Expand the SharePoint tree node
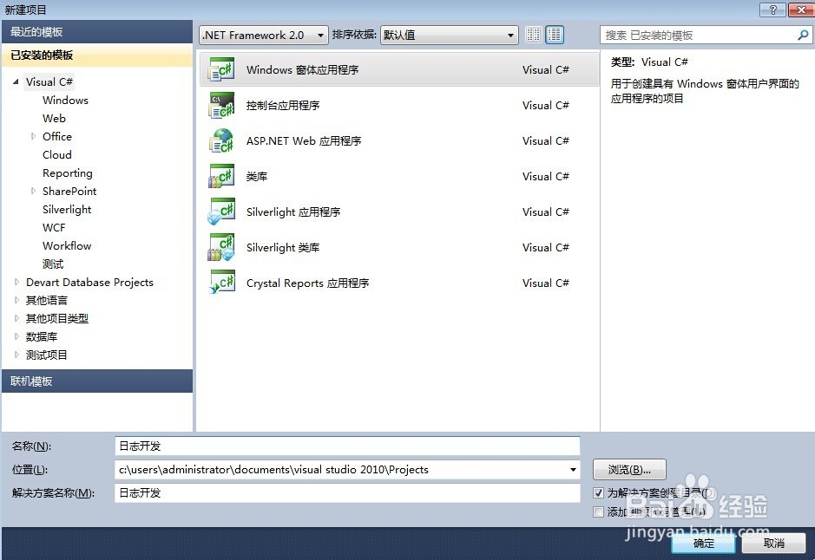The height and width of the screenshot is (560, 815). coord(33,191)
